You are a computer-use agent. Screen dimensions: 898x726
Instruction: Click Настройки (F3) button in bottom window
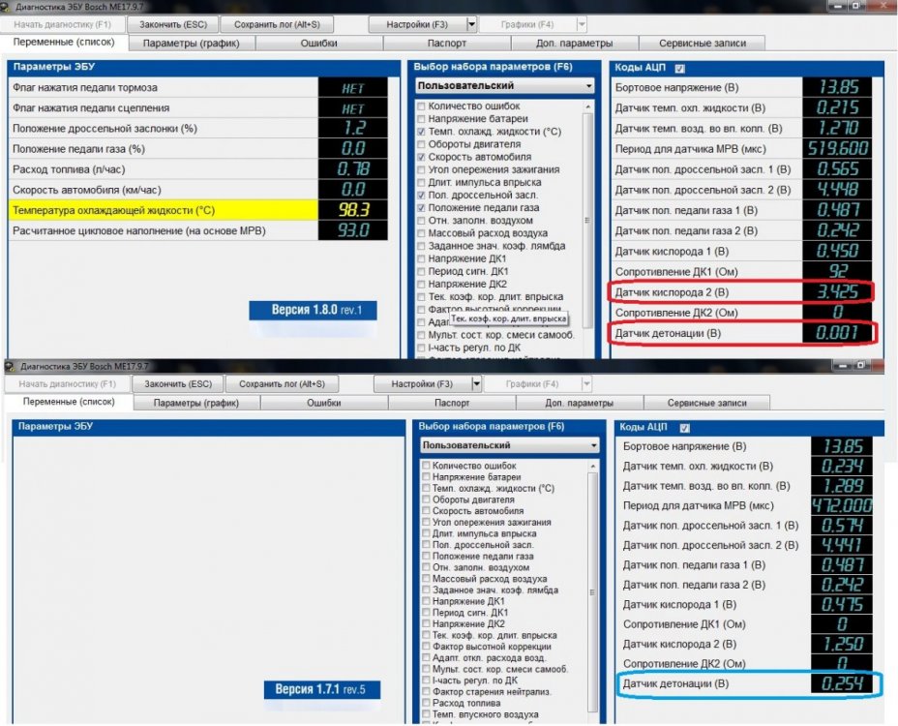(x=422, y=384)
